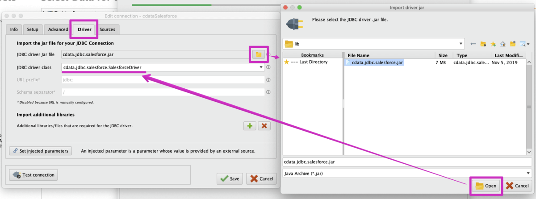Create a new folder icon
This screenshot has height=199, width=536.
513,44
